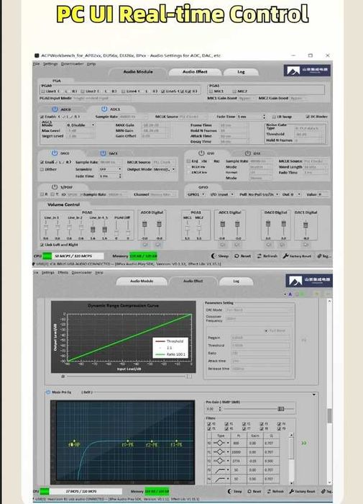Image resolution: width=363 pixels, height=504 pixels.
Task: Click Reset icon in lower window
Action: tap(249, 492)
